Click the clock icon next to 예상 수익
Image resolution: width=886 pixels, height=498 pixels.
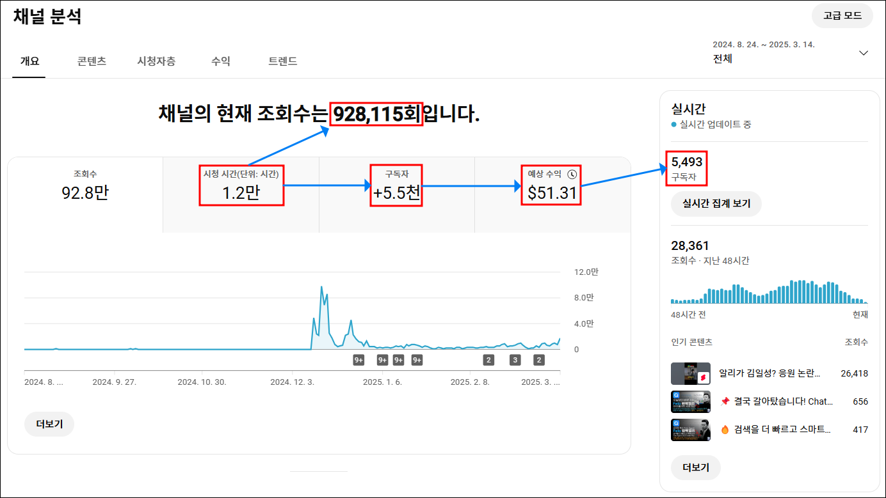(x=574, y=173)
